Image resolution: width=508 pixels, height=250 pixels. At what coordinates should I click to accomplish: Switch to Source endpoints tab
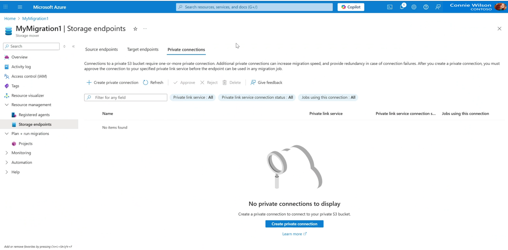[101, 50]
